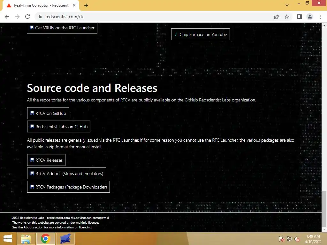Click the floppy icon on Get VRUN
The image size is (327, 245).
(x=32, y=27)
